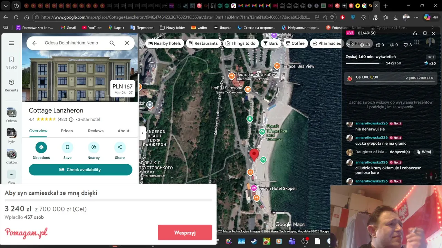Screen dimensions: 442x248
Task: Click inside the Maps search text field
Action: 71,43
